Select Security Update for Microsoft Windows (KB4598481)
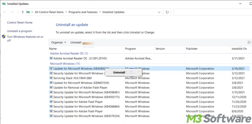Image resolution: width=252 pixels, height=124 pixels. point(87,92)
